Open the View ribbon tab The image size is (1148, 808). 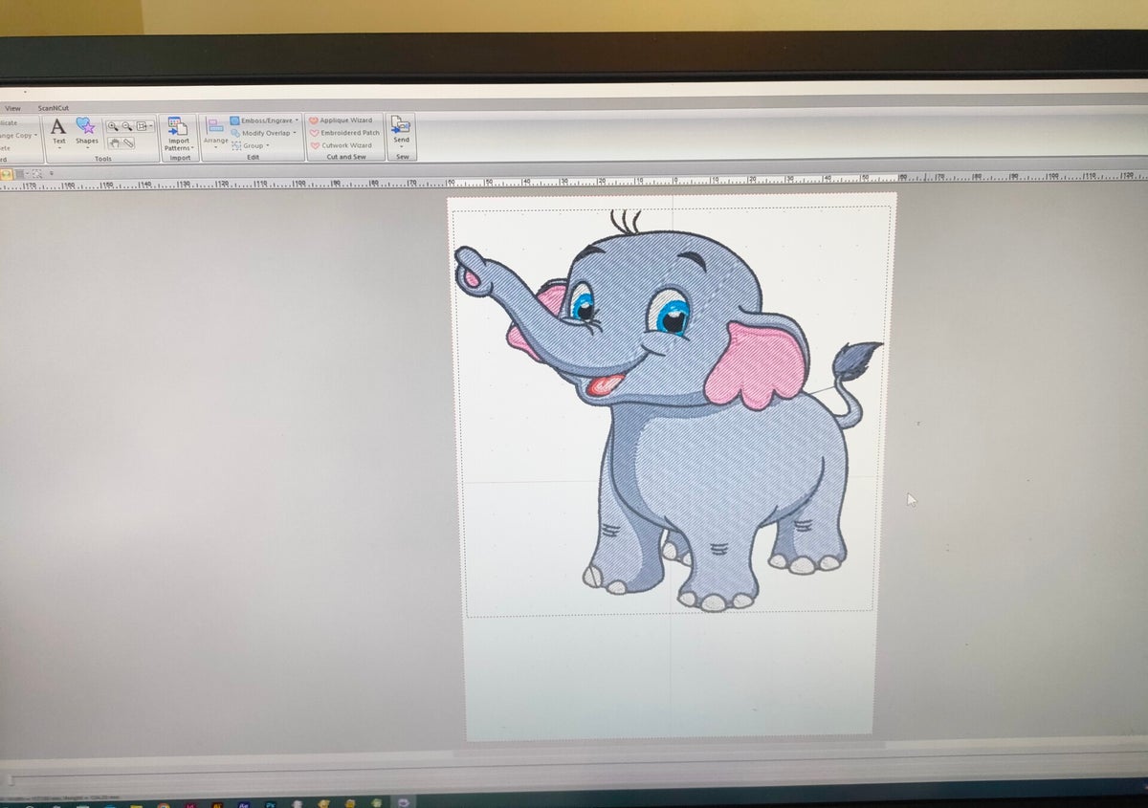click(x=12, y=108)
